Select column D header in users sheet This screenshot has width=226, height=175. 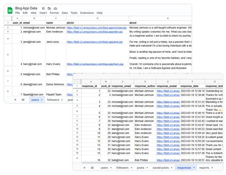coord(97,18)
